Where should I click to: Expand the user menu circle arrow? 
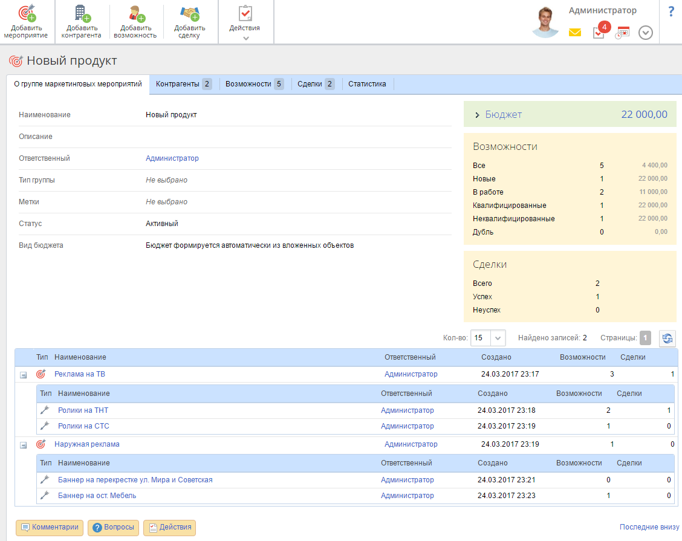[646, 33]
